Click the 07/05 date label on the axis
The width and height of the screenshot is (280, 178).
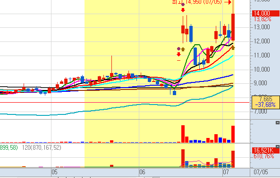261,172
